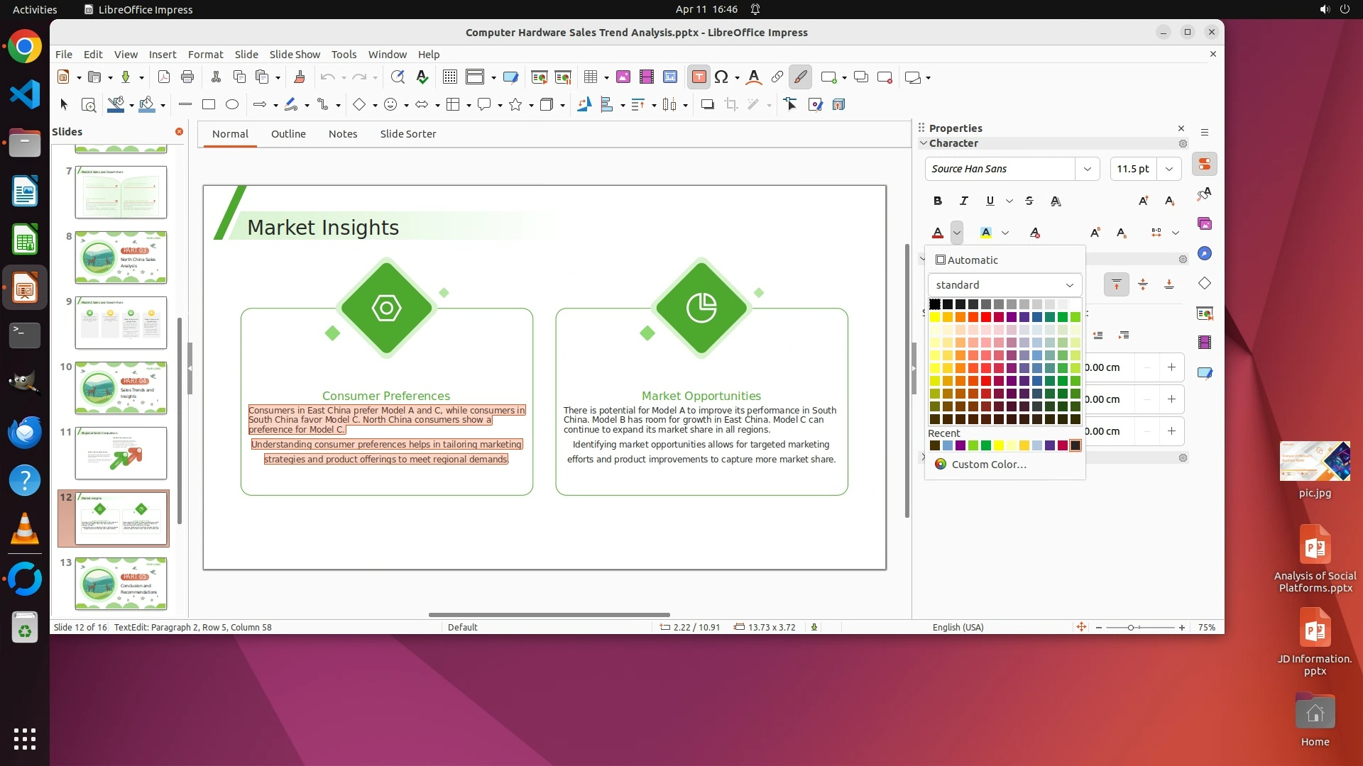The width and height of the screenshot is (1363, 766).
Task: Toggle the Text Box insert button
Action: pos(699,77)
